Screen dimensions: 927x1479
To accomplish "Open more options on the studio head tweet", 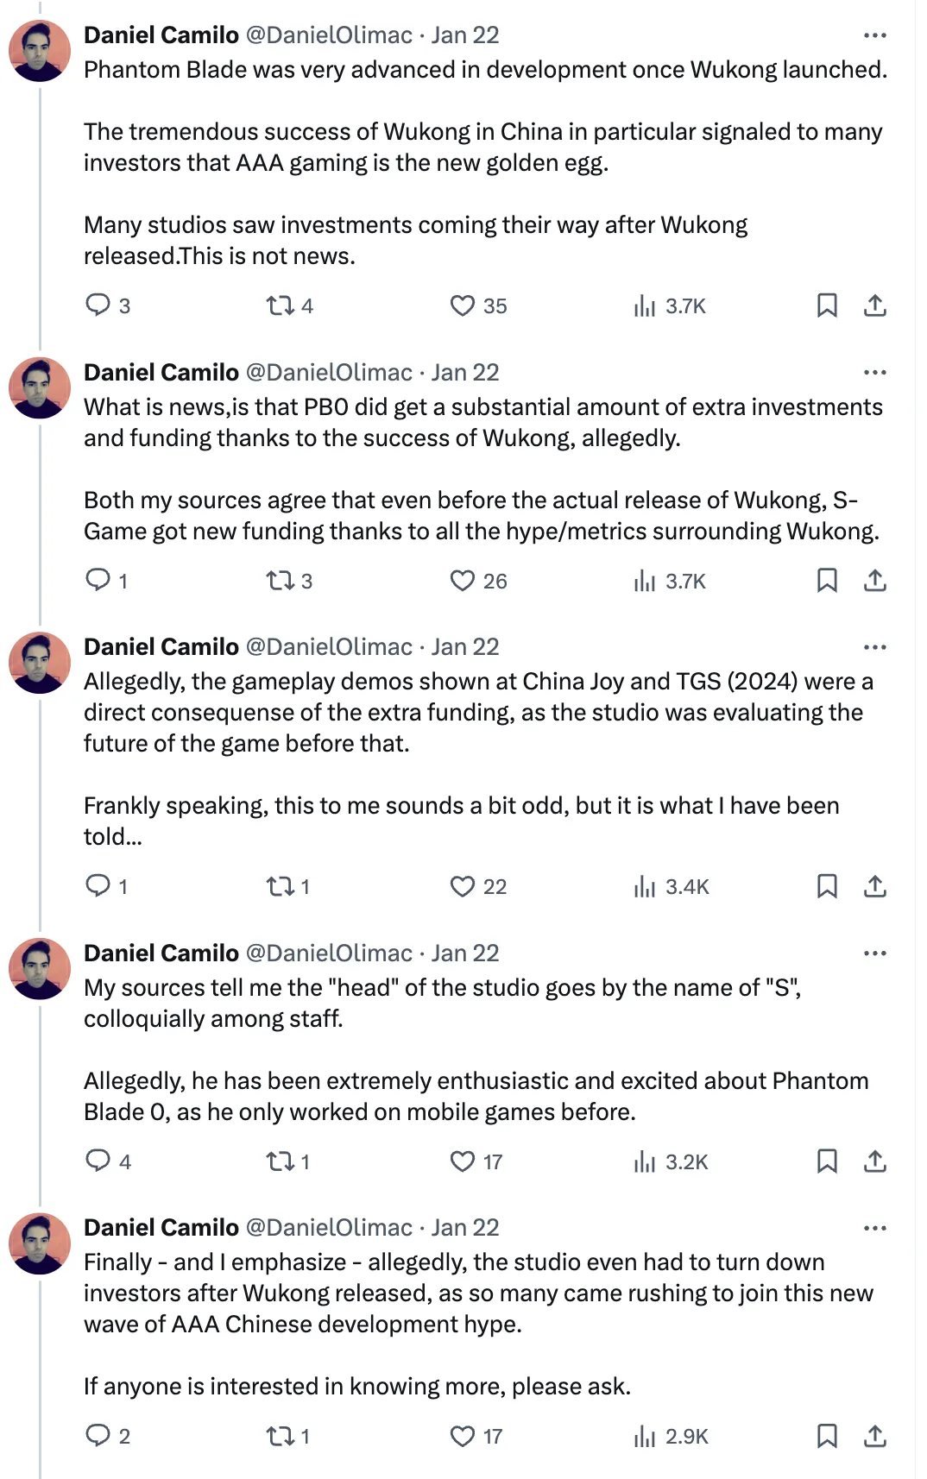I will 875,953.
